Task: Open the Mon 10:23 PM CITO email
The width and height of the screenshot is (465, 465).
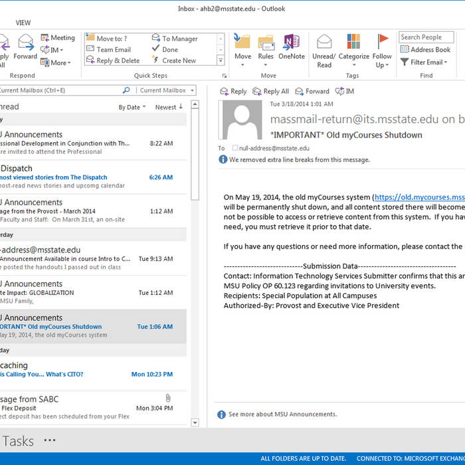Action: click(x=93, y=373)
